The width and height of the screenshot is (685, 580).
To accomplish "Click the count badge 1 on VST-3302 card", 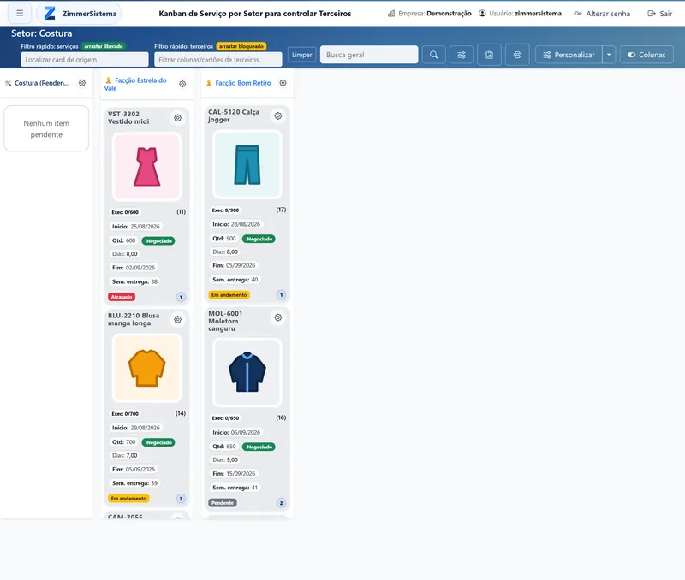I will click(x=181, y=297).
